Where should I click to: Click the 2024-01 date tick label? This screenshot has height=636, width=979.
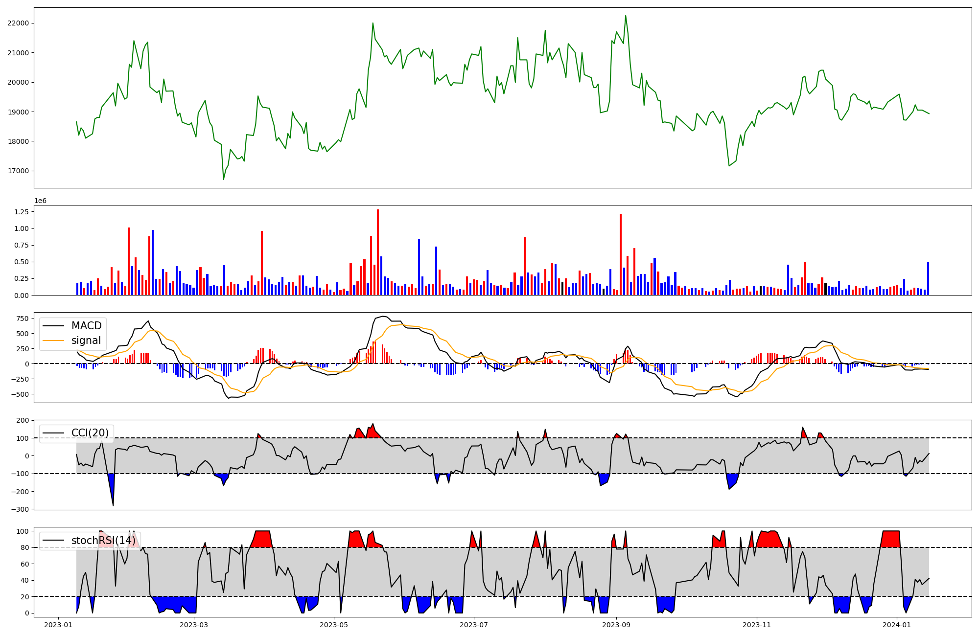coord(897,625)
